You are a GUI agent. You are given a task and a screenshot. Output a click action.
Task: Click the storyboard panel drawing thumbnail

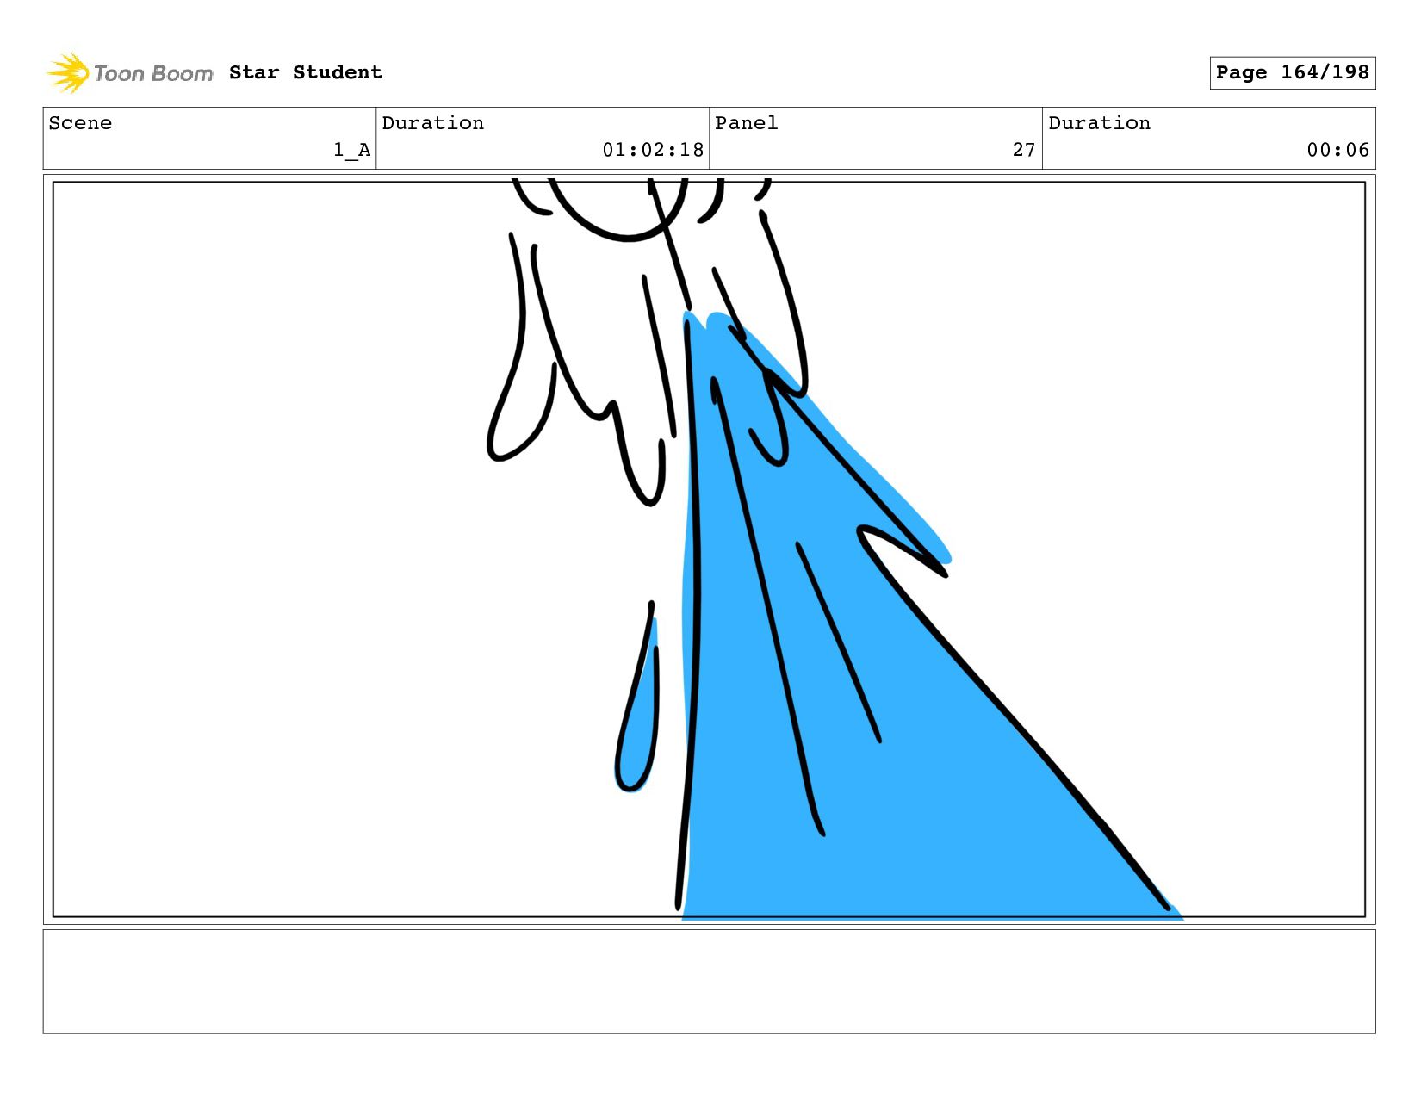pyautogui.click(x=709, y=549)
